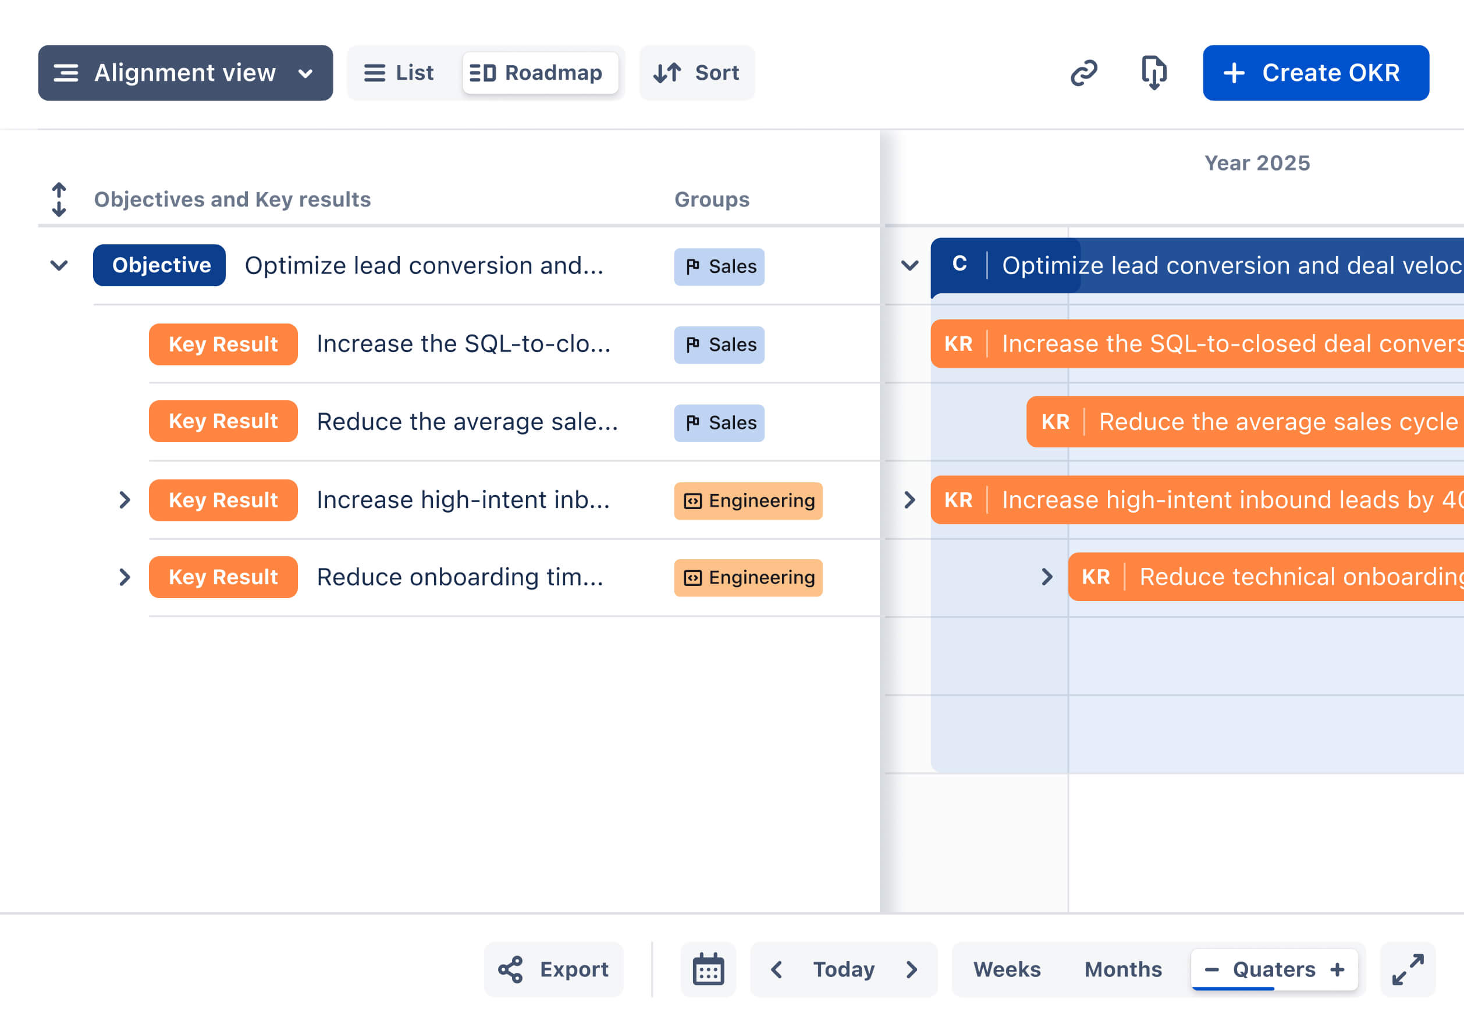
Task: Open the Sort options
Action: [x=697, y=73]
